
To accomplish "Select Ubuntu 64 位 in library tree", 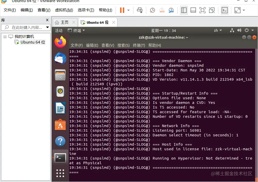I will [30, 42].
